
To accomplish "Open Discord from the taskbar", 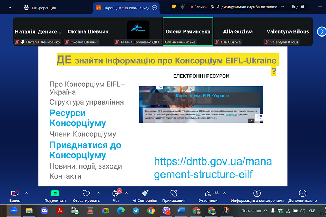I will click(x=44, y=211).
